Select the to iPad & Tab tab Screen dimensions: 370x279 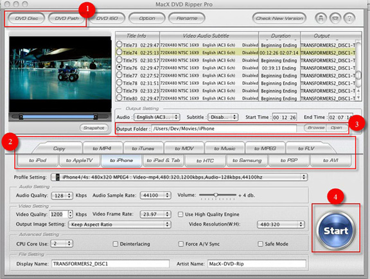[x=163, y=161]
